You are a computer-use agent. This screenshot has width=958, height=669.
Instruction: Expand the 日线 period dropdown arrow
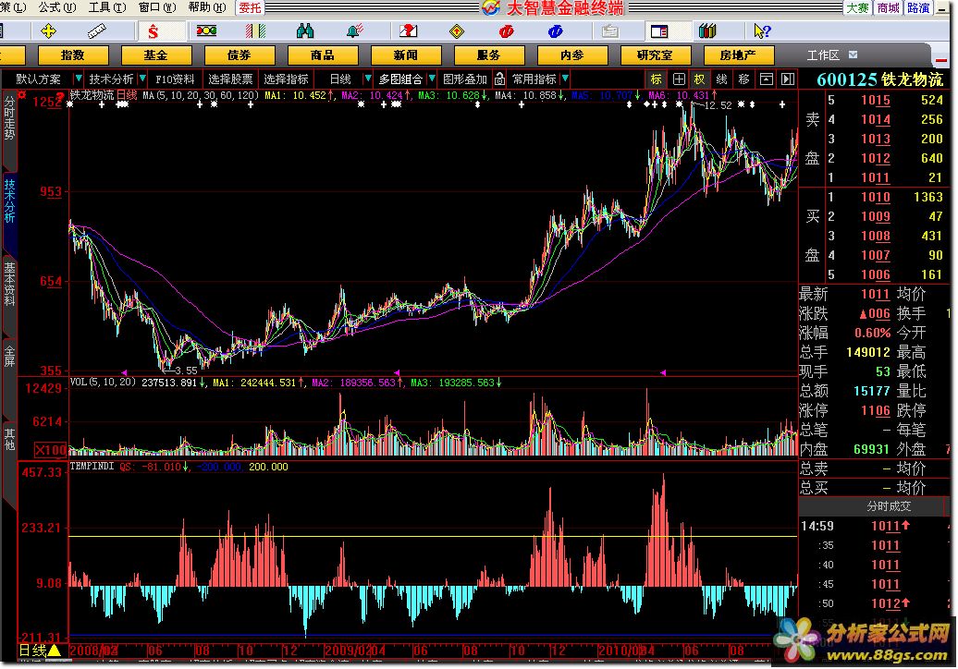367,79
